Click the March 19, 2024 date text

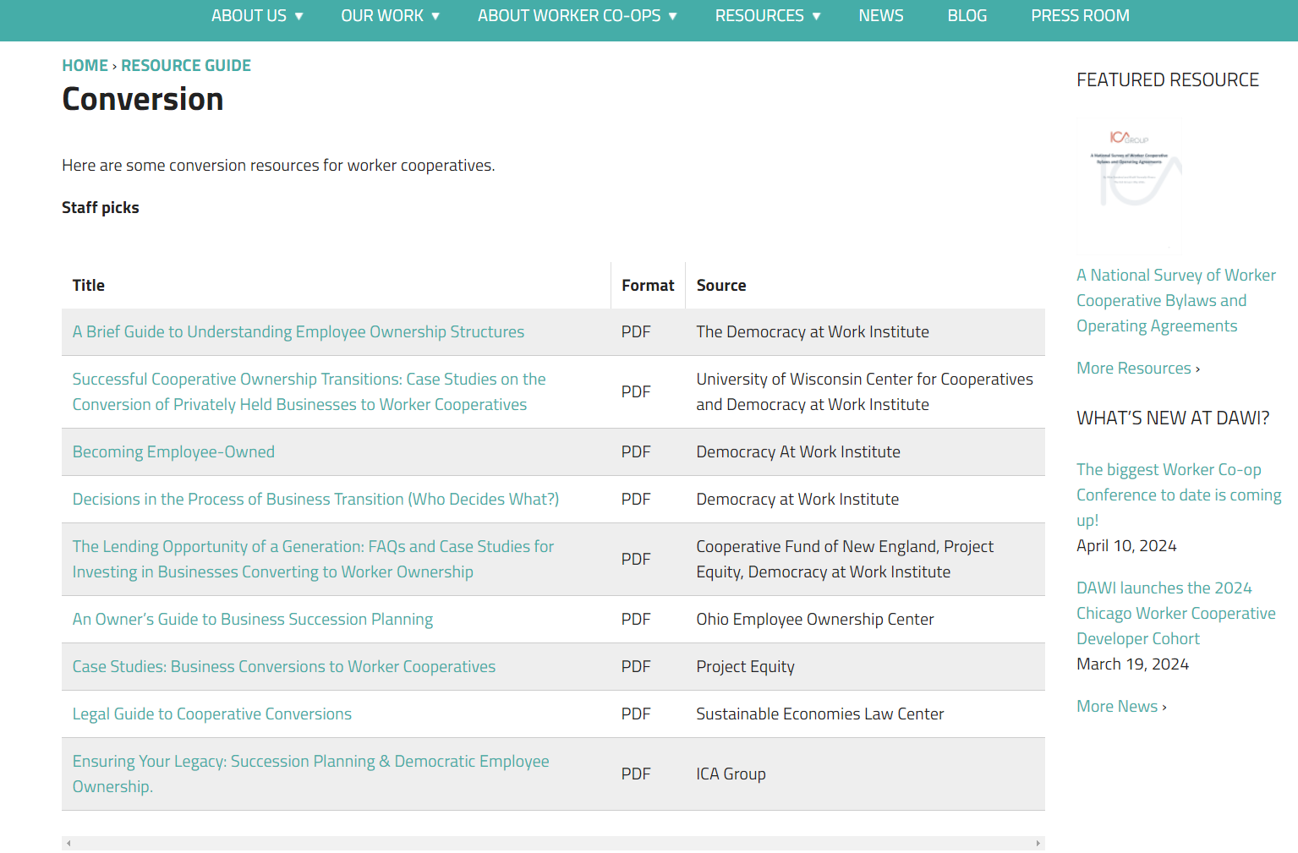pyautogui.click(x=1132, y=664)
